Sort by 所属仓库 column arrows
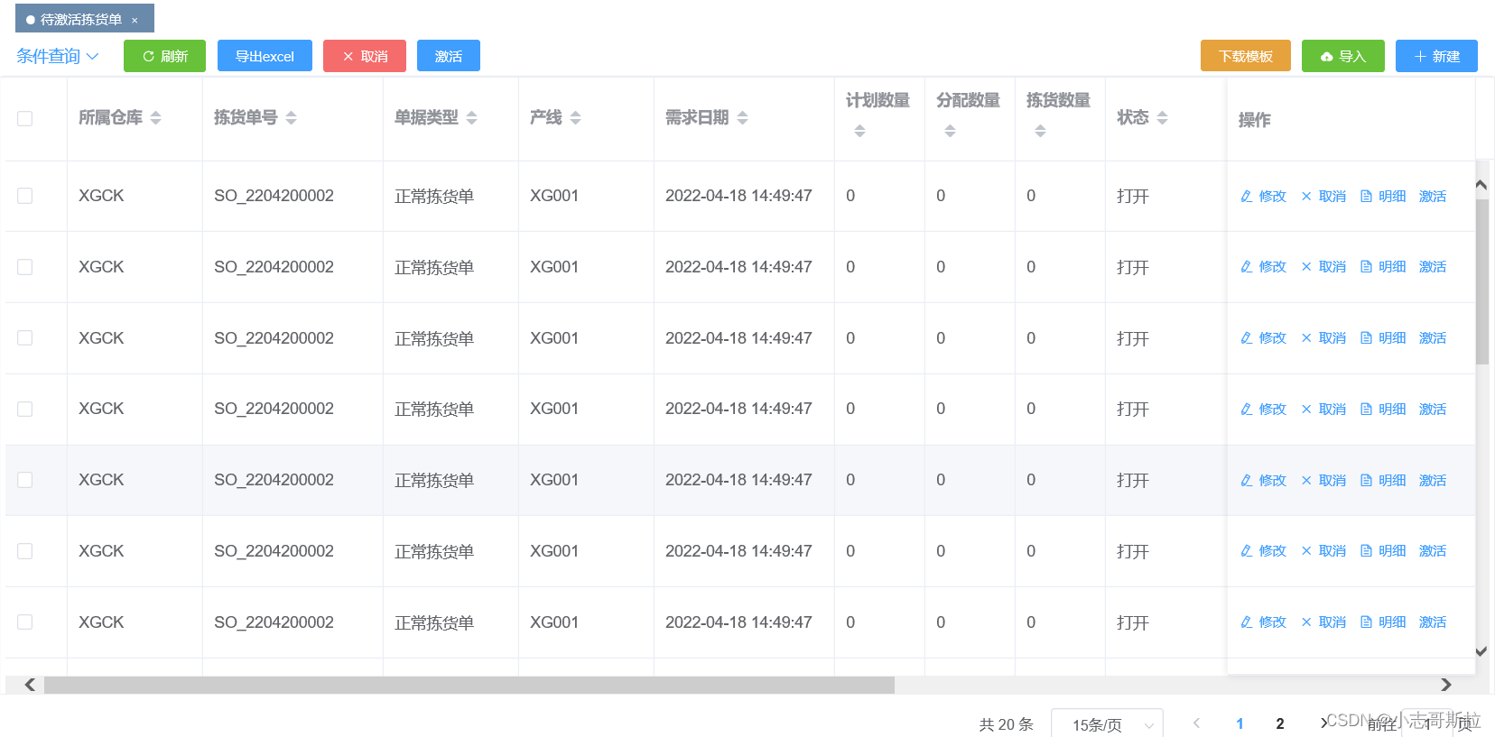1495x737 pixels. [155, 117]
